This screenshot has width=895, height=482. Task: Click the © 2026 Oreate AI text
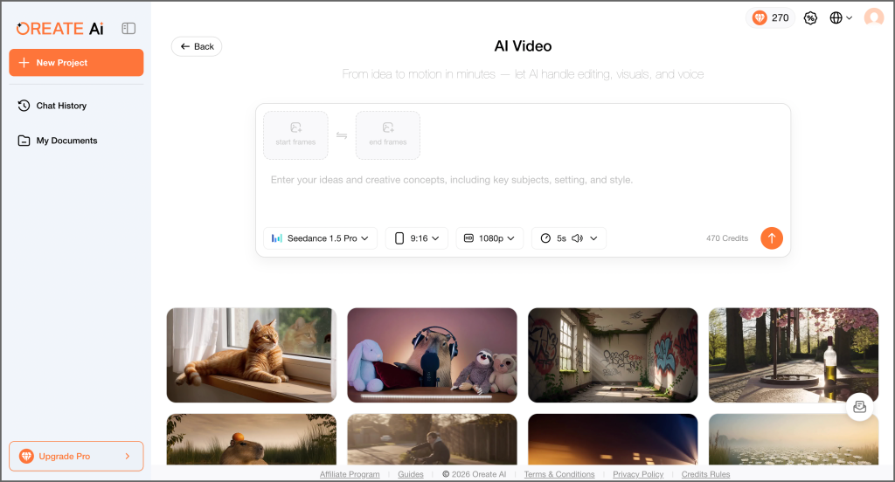pos(475,475)
